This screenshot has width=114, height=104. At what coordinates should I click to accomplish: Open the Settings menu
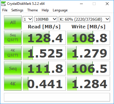[17, 10]
